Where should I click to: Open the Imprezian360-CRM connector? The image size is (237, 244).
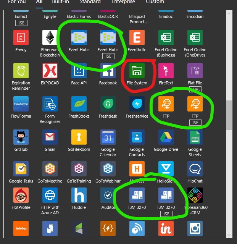click(x=195, y=195)
